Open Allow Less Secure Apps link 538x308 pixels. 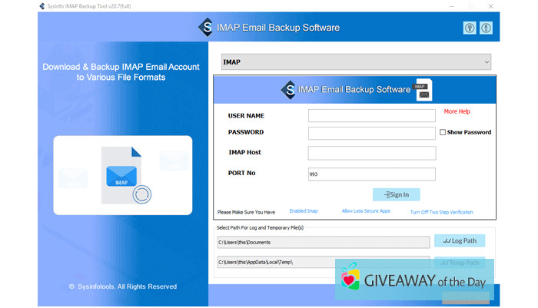tap(366, 211)
